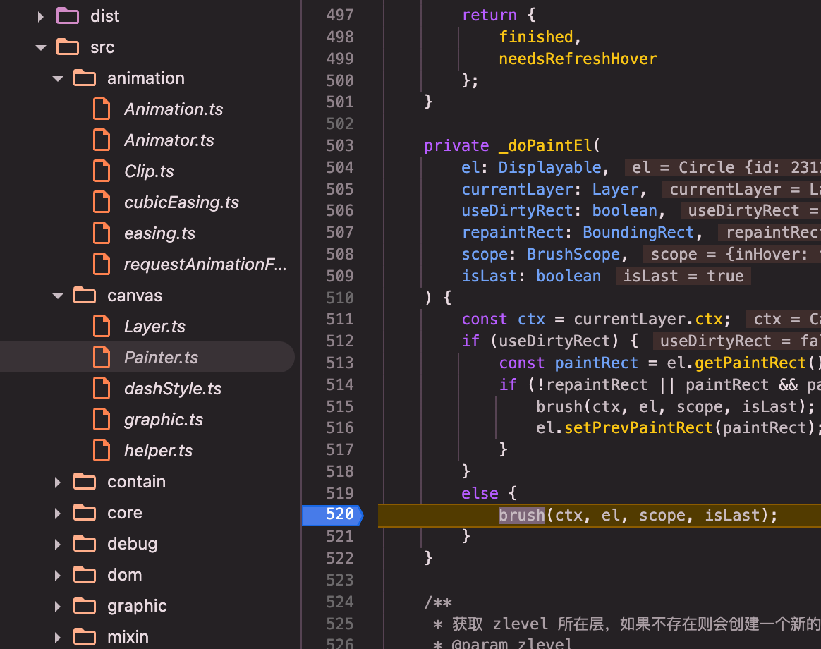The image size is (821, 649).
Task: Click the Clip.ts file icon
Action: pyautogui.click(x=102, y=171)
